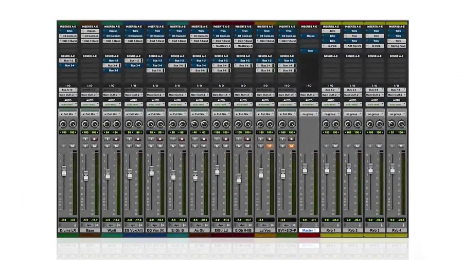The width and height of the screenshot is (463, 260).
Task: Select the Master 1 track name
Action: [x=309, y=230]
